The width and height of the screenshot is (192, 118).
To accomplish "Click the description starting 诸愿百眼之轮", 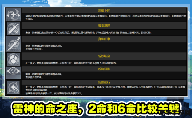I will click(105, 18).
